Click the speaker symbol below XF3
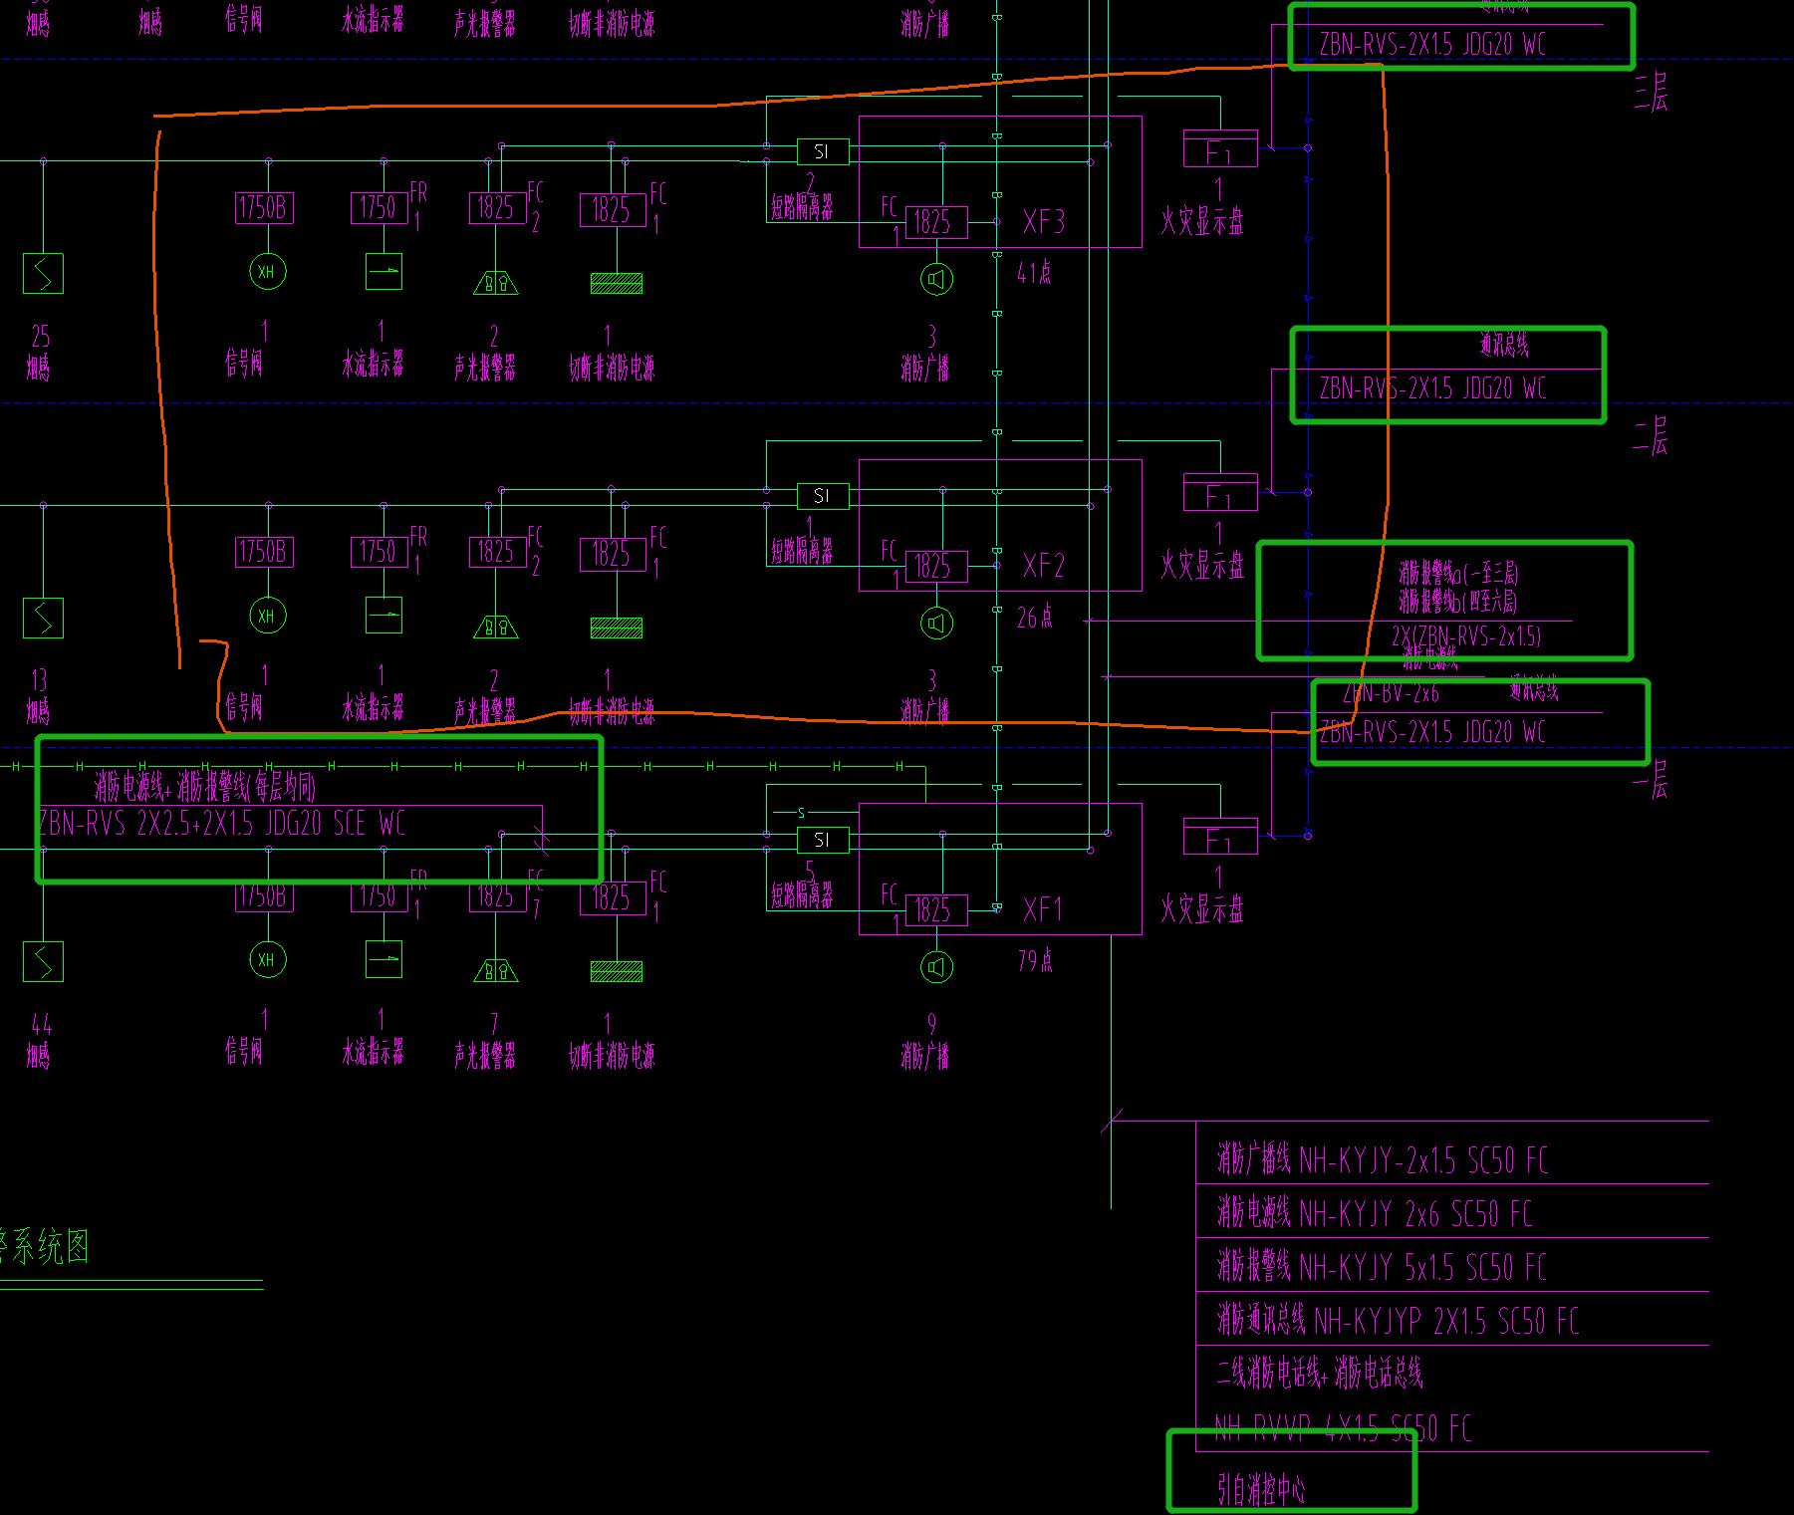Image resolution: width=1794 pixels, height=1515 pixels. pos(936,279)
